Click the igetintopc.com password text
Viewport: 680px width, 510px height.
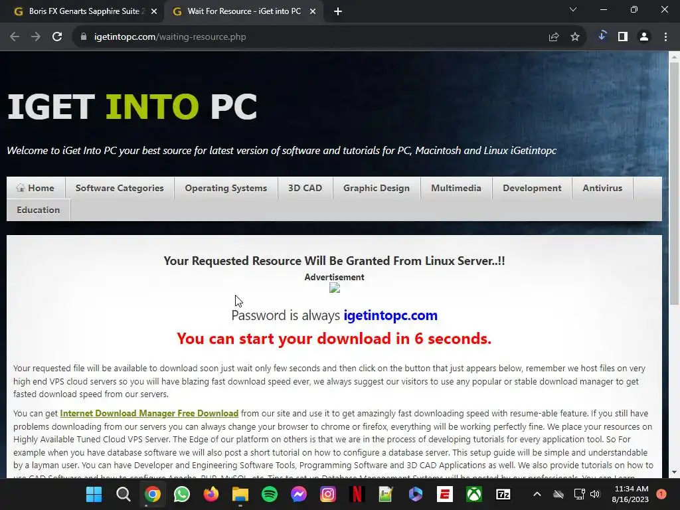(x=390, y=315)
